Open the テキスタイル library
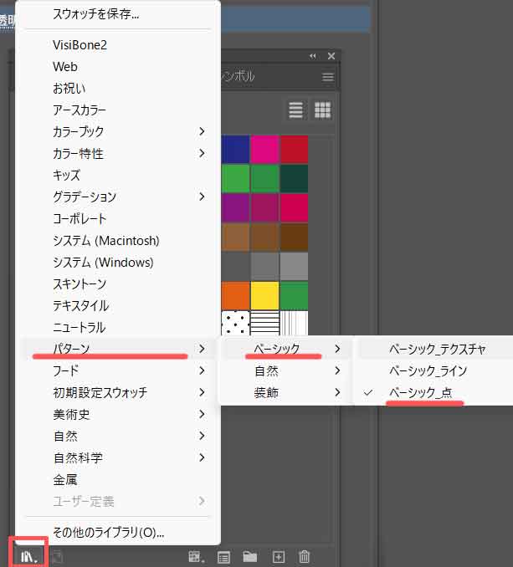Screen dimensions: 513x567 [118, 305]
